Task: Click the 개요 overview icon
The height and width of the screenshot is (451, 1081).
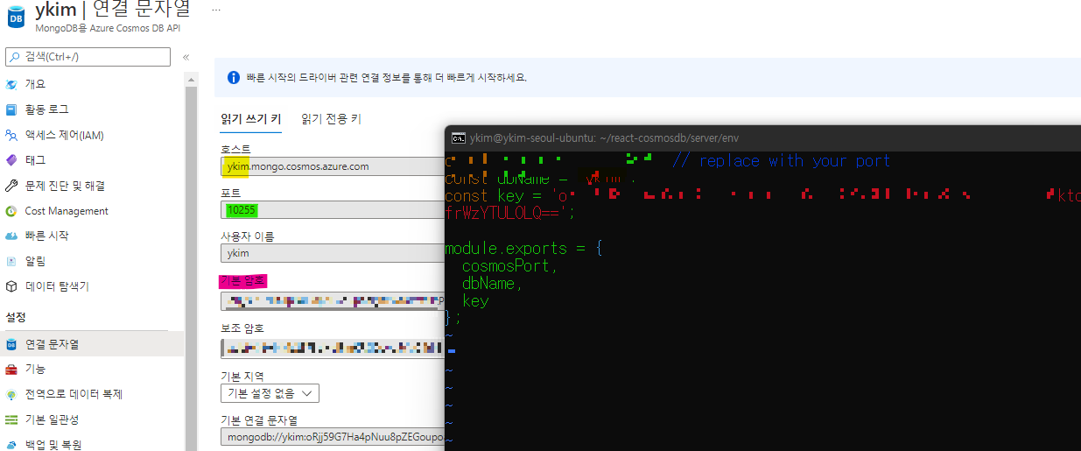Action: [x=11, y=84]
